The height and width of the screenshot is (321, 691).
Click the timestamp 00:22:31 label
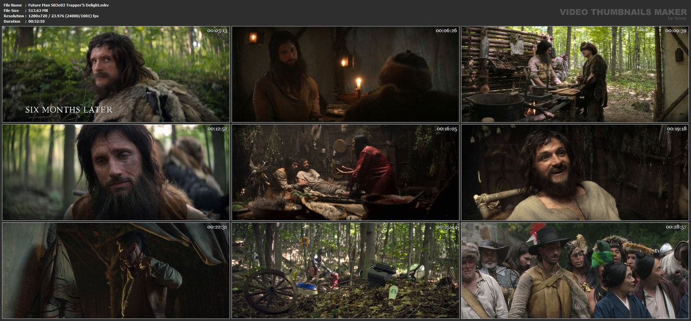coord(217,227)
